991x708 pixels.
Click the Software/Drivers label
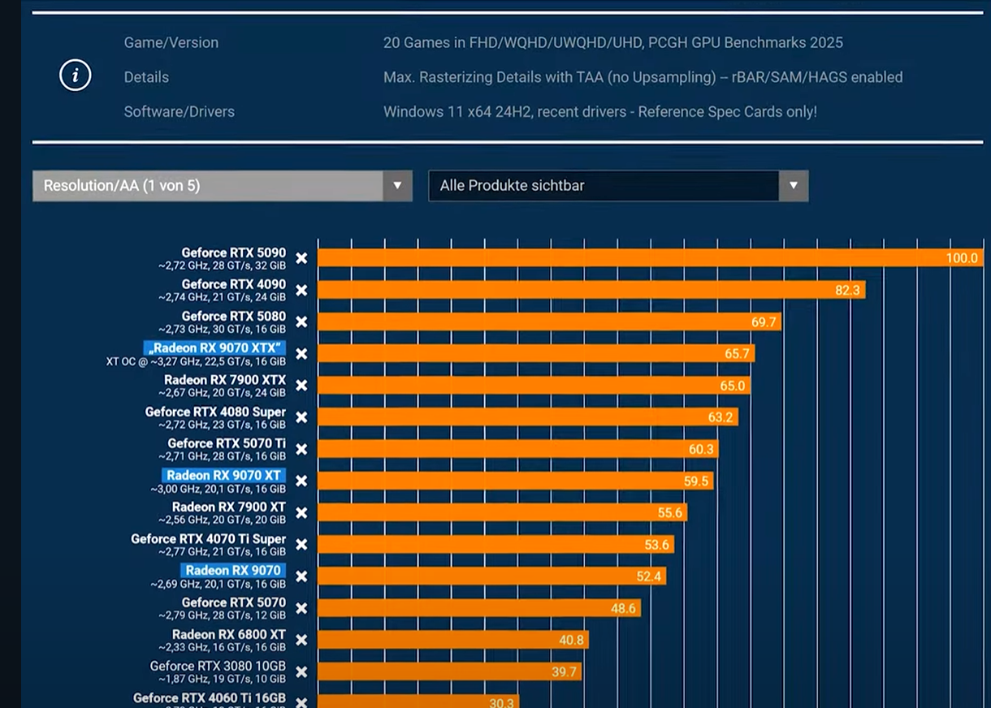point(180,111)
